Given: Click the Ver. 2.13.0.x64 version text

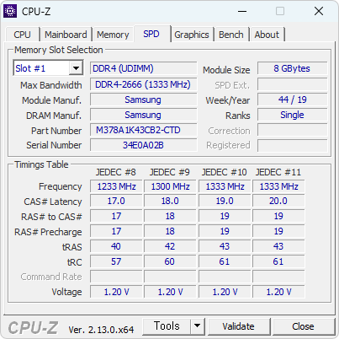Looking at the screenshot, I should point(101,330).
